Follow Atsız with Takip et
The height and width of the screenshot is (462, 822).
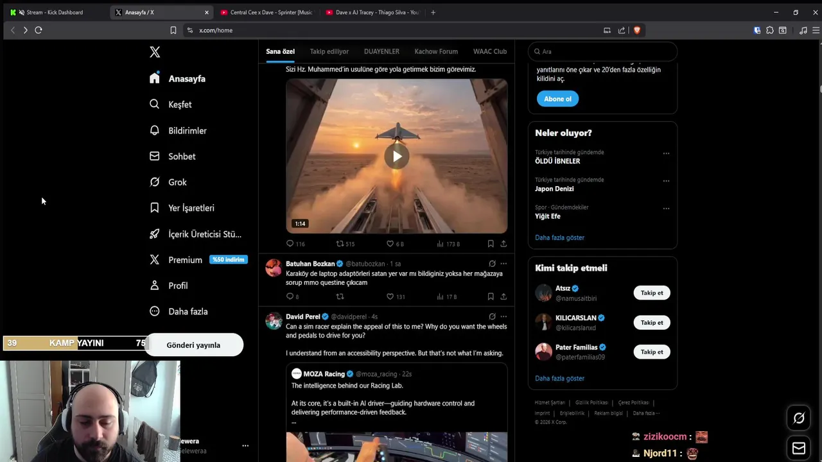(652, 293)
